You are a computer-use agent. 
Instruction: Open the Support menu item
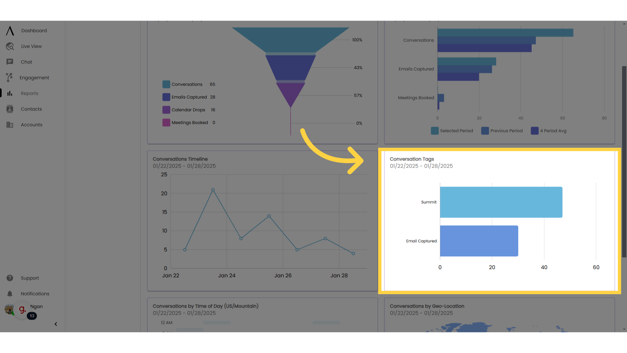coord(10,278)
